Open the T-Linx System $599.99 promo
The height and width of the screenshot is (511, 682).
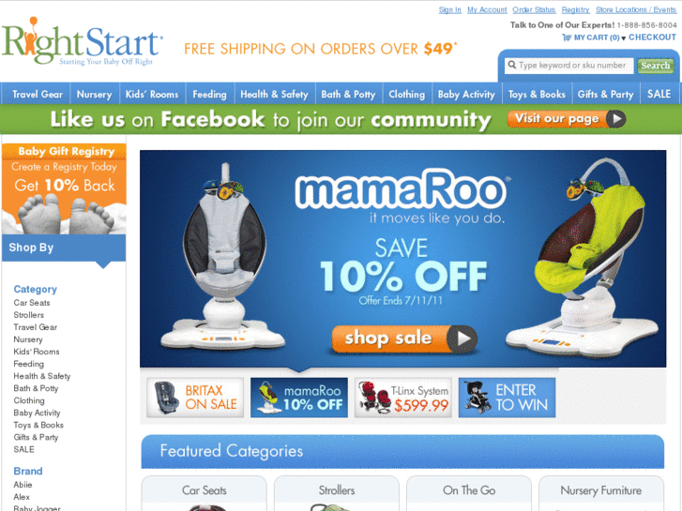[x=403, y=398]
